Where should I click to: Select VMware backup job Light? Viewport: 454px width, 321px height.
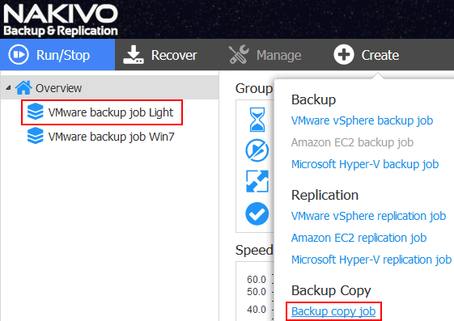tap(111, 112)
